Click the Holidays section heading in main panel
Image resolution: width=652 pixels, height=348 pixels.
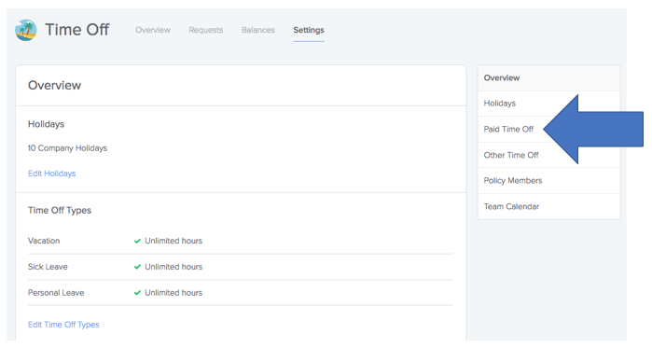pos(46,124)
